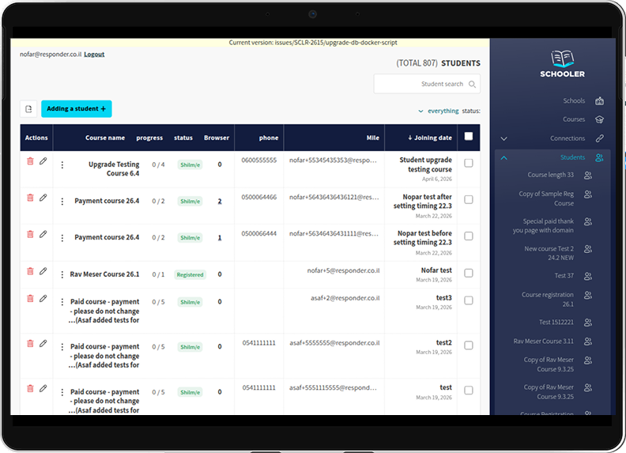This screenshot has width=626, height=453.
Task: Edit the Nofar test student row
Action: coord(43,271)
